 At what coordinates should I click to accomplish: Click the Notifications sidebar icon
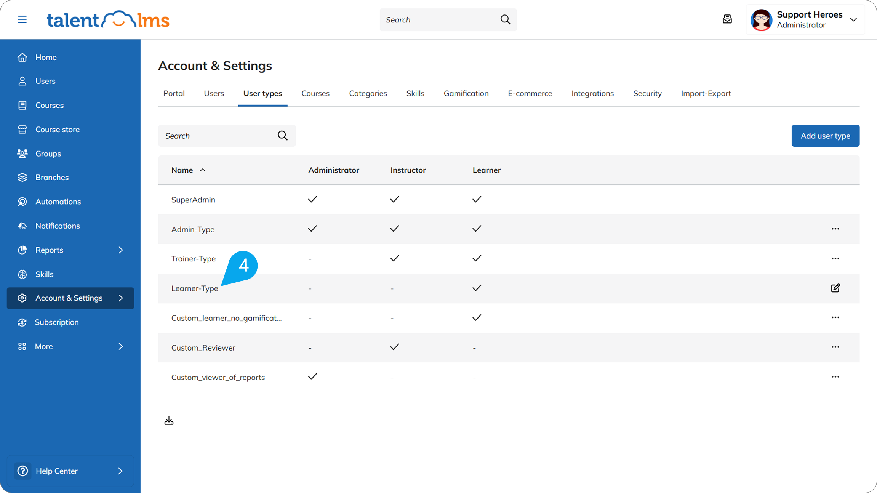click(22, 226)
